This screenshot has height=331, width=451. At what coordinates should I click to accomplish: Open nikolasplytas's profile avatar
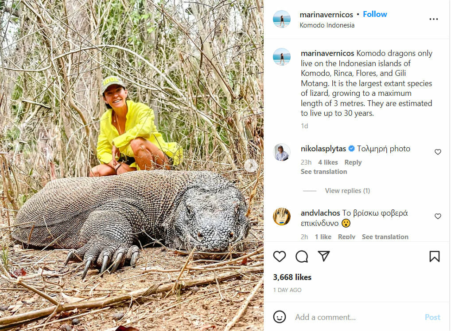(x=282, y=152)
